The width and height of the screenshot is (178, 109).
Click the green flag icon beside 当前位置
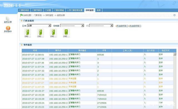point(21,15)
